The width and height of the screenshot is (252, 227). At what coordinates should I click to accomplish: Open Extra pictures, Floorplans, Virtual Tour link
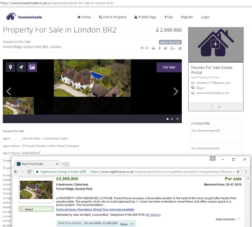pyautogui.click(x=95, y=210)
